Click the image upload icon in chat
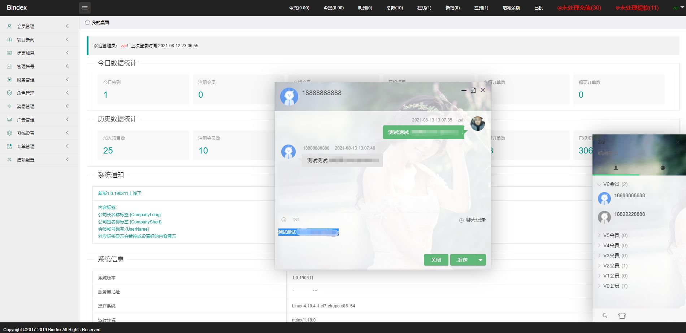The height and width of the screenshot is (333, 686). click(x=296, y=220)
